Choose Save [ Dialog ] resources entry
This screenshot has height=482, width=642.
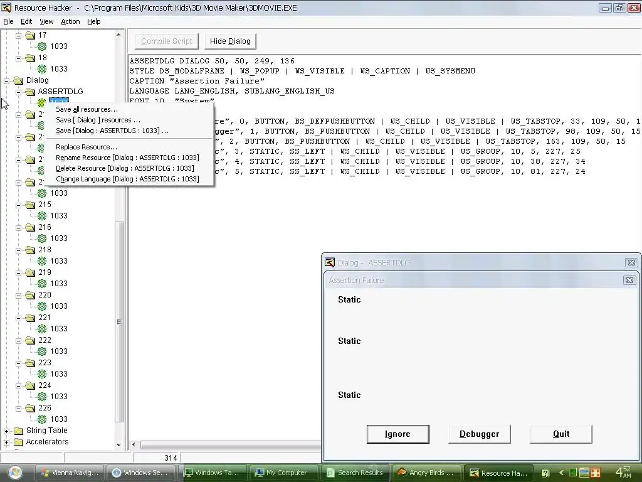[x=98, y=120]
